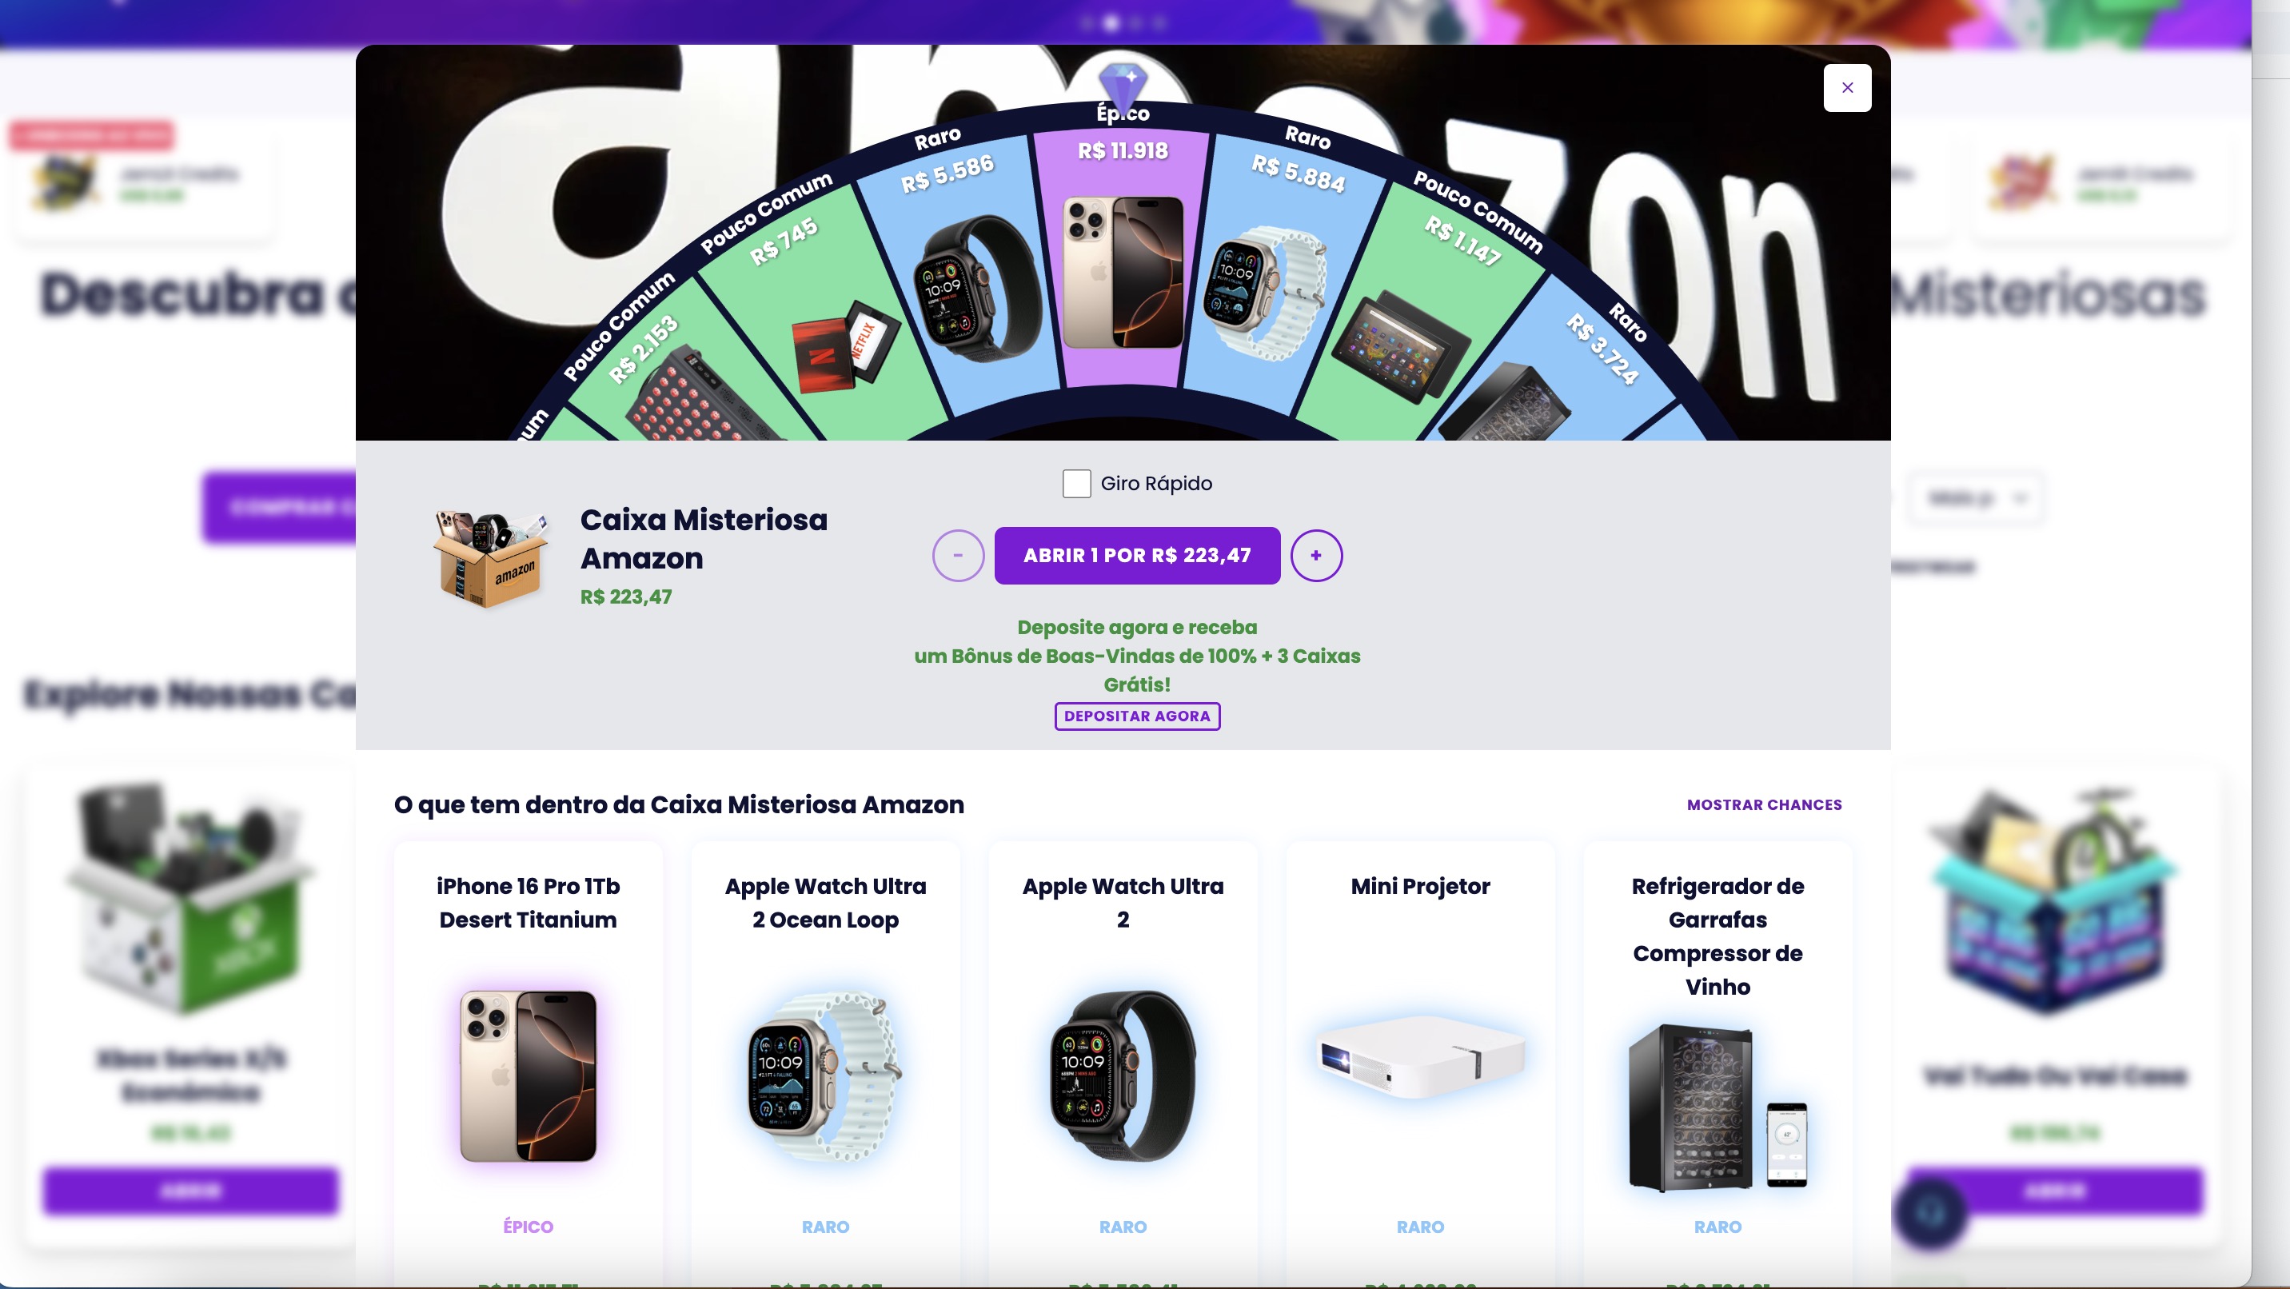2290x1289 pixels.
Task: Select Apple Watch Ultra 2 Ocean Loop image
Action: [x=825, y=1075]
